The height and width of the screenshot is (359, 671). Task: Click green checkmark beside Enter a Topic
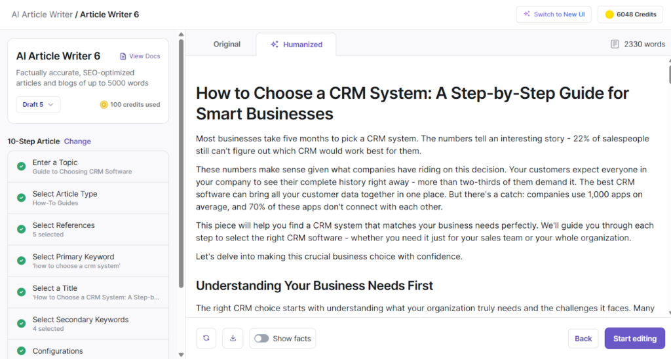tap(21, 166)
